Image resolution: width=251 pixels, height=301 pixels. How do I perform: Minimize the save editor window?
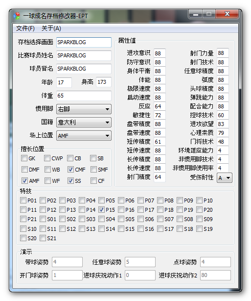195,14
